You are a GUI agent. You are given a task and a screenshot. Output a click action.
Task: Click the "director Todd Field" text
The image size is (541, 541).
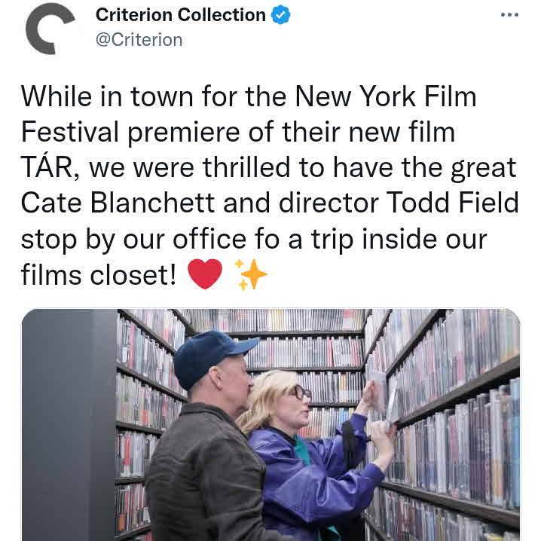click(x=399, y=203)
